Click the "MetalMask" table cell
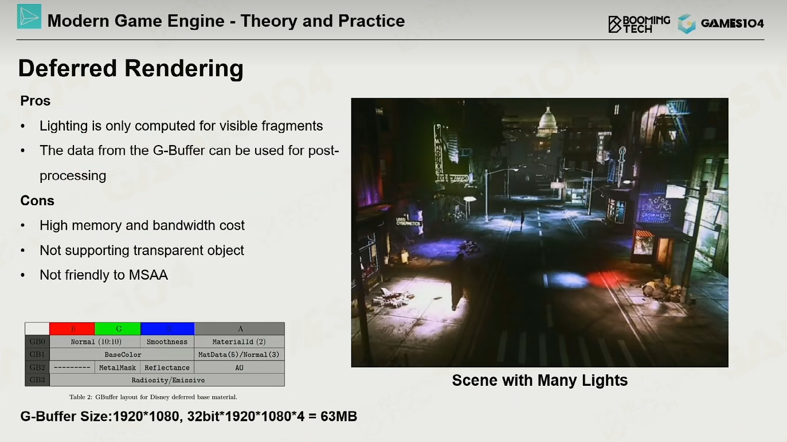This screenshot has height=442, width=787. point(118,367)
